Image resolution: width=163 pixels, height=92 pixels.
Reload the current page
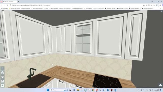[x=7, y=5]
